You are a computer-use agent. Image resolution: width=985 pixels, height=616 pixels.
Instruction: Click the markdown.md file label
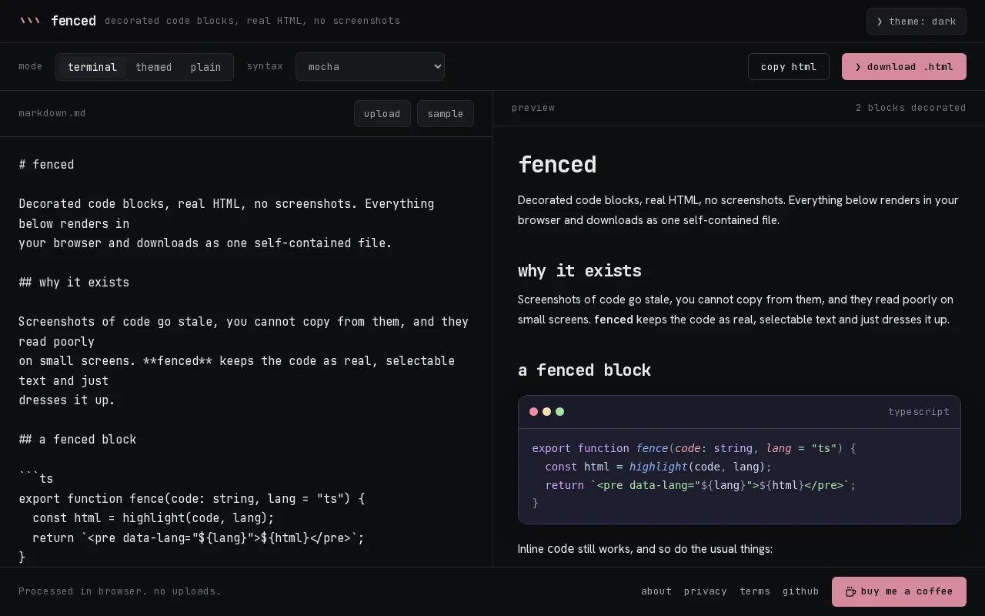52,113
